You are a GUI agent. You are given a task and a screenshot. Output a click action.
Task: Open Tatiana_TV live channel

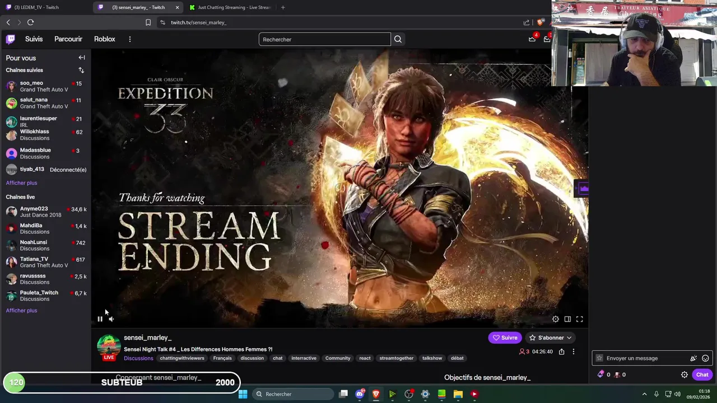point(45,262)
